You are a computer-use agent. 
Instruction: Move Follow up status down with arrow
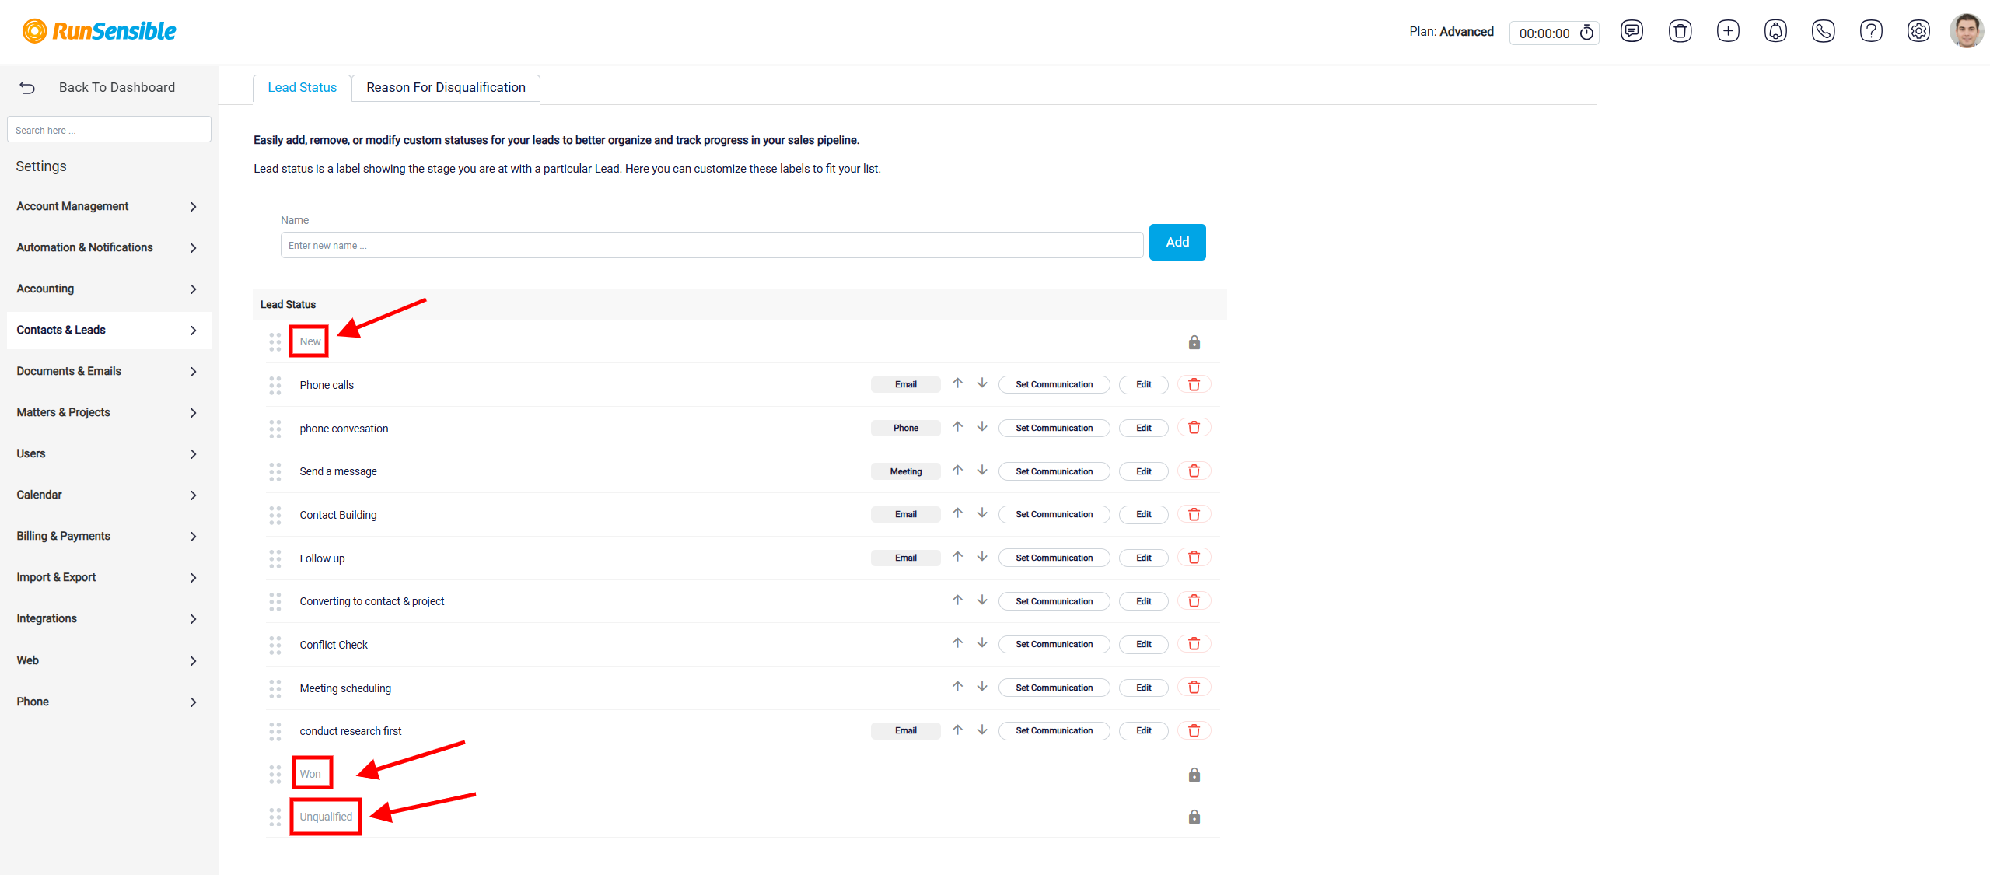(982, 557)
